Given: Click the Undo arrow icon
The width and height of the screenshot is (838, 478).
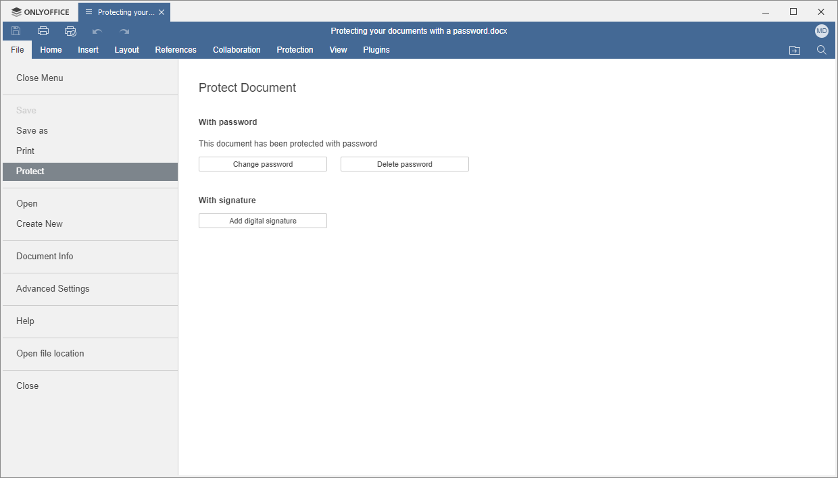Looking at the screenshot, I should (97, 30).
